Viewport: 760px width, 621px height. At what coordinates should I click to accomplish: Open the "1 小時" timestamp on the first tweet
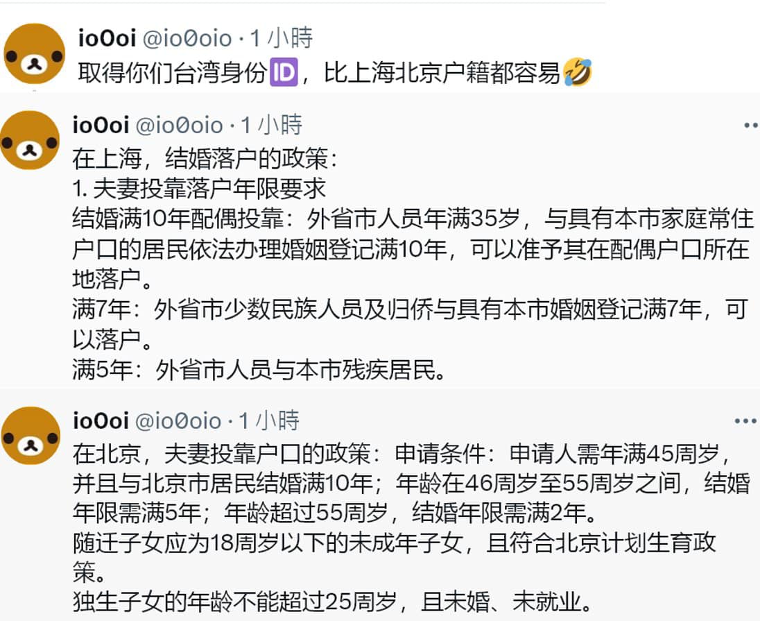point(282,38)
